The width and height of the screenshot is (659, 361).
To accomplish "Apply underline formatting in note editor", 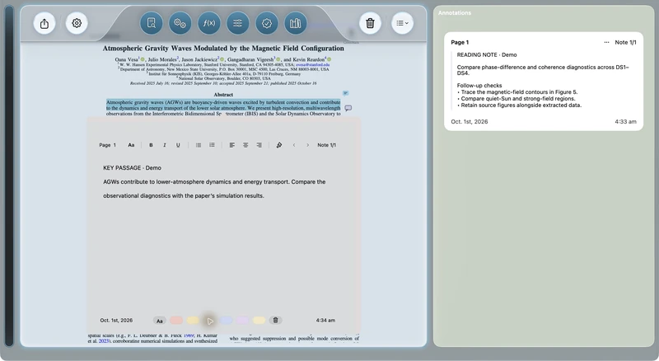I will coord(178,145).
